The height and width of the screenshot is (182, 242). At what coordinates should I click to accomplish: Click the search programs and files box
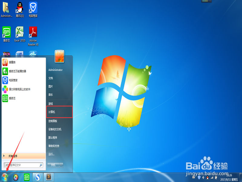coord(23,165)
